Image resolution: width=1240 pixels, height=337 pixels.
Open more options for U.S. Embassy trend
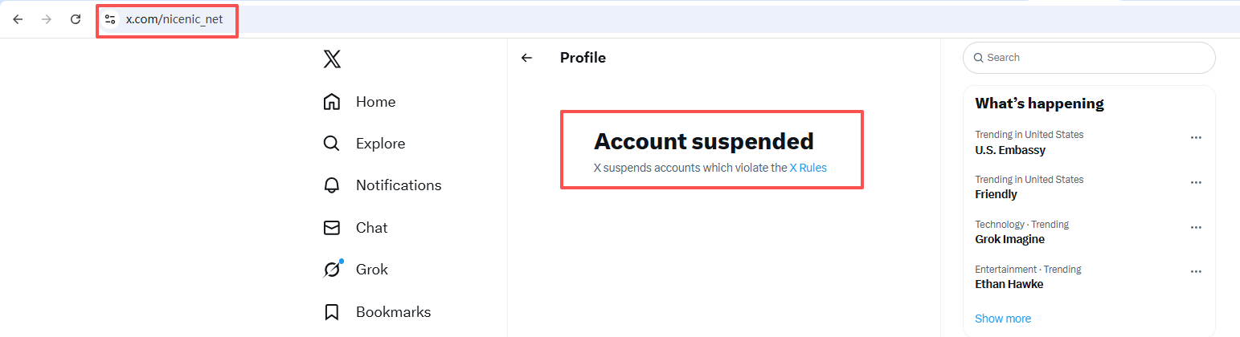[x=1196, y=137]
